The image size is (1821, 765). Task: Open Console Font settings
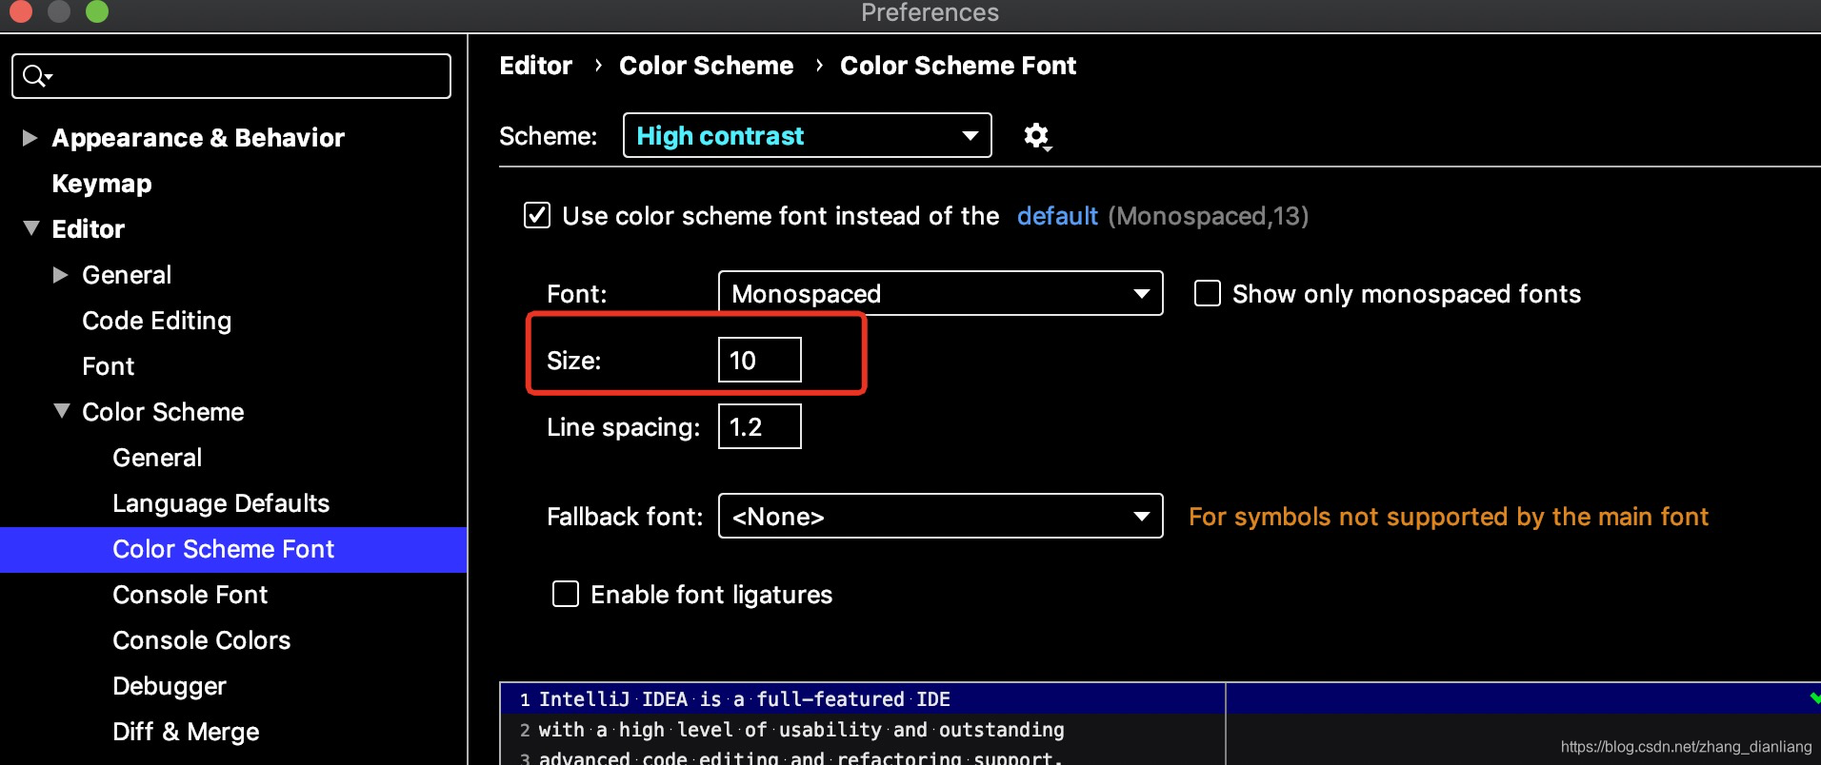190,595
